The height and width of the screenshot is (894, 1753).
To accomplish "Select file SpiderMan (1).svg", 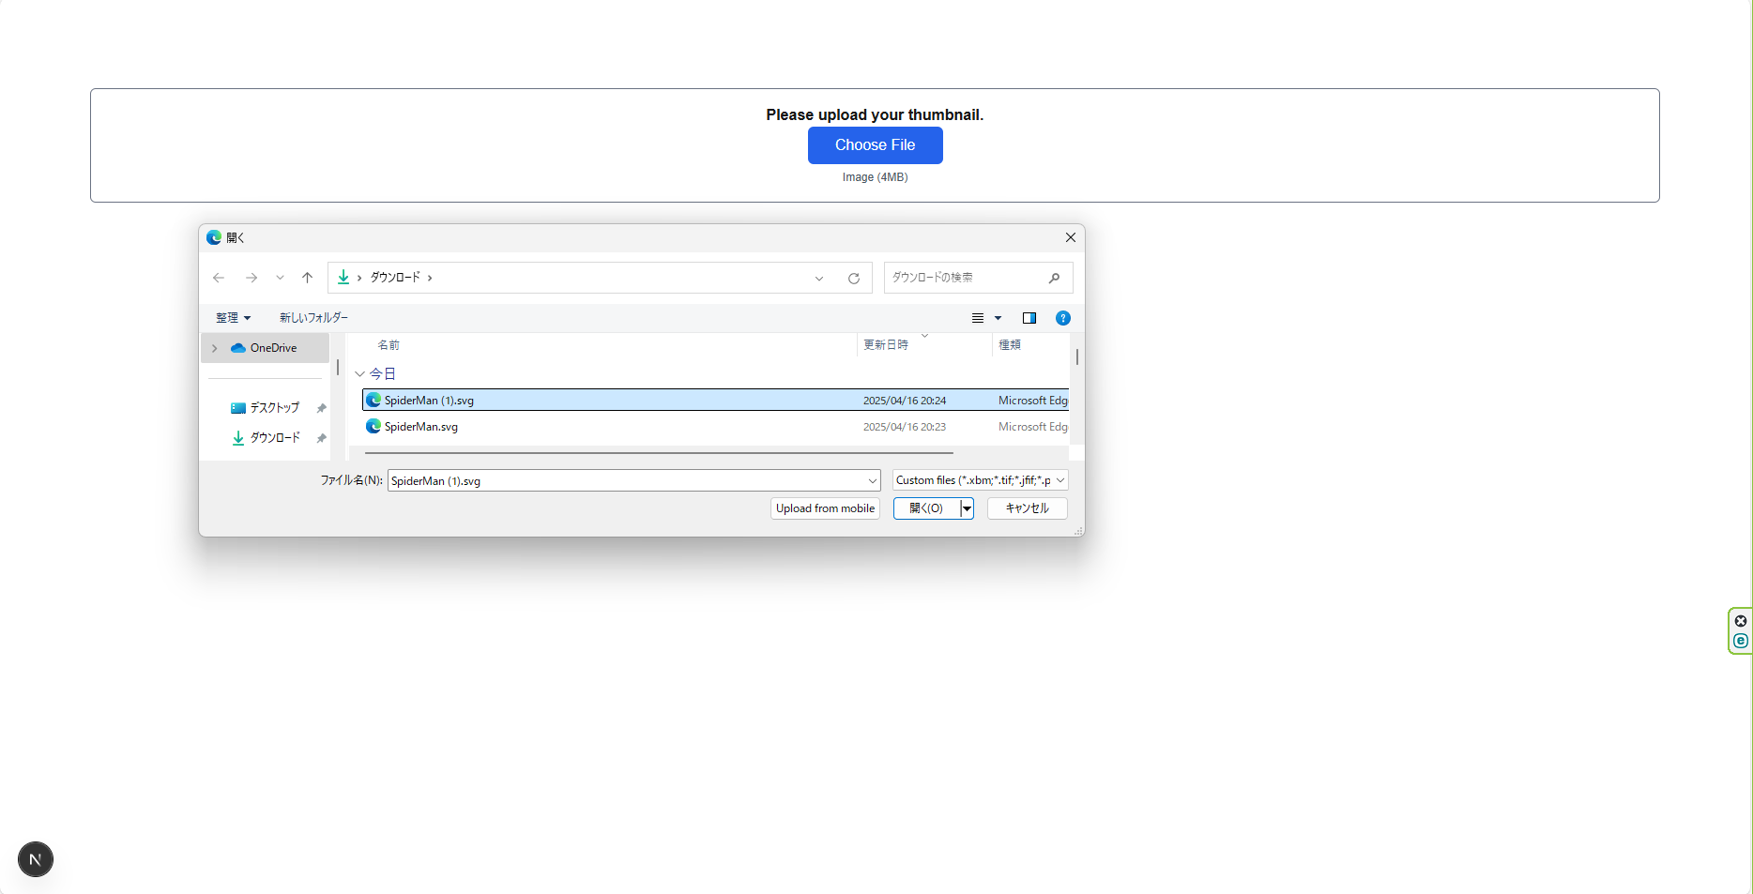I will [715, 401].
